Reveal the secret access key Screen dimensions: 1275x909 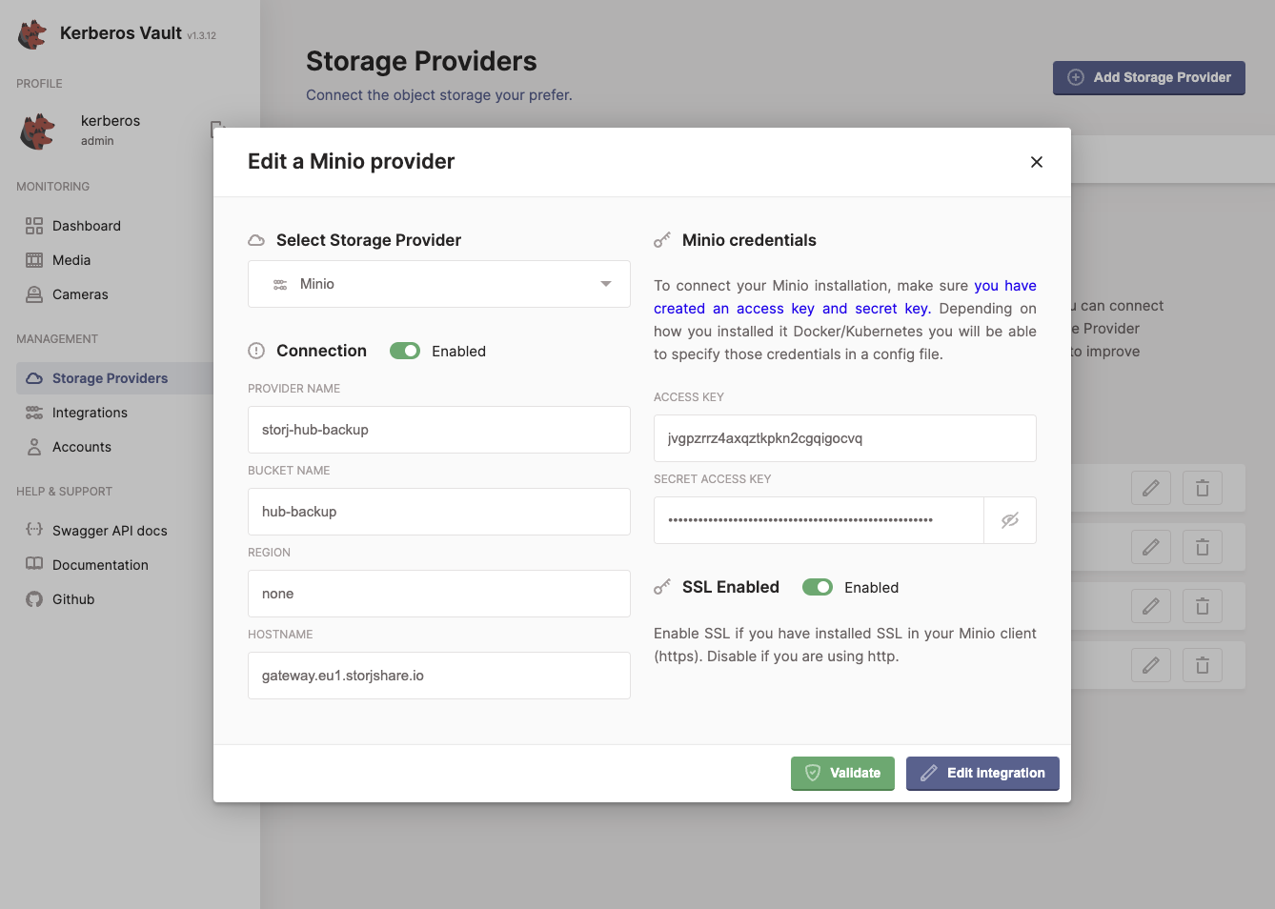click(1010, 519)
